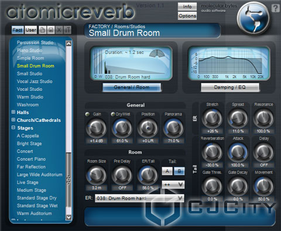
Task: Click the Gain knob
Action: pyautogui.click(x=96, y=128)
